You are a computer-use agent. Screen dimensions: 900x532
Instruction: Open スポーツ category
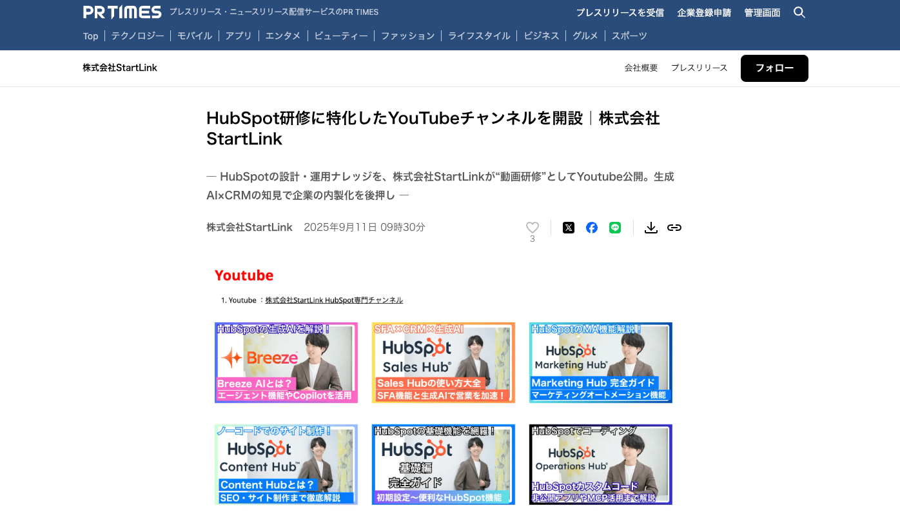629,36
